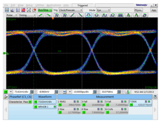The width and height of the screenshot is (161, 123).
Task: Open the keypad icon beside the 30.0768ns field
Action: pos(119,92)
